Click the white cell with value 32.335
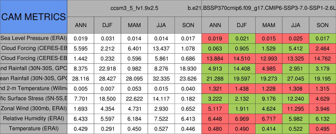336x134 pixels. (x=161, y=78)
